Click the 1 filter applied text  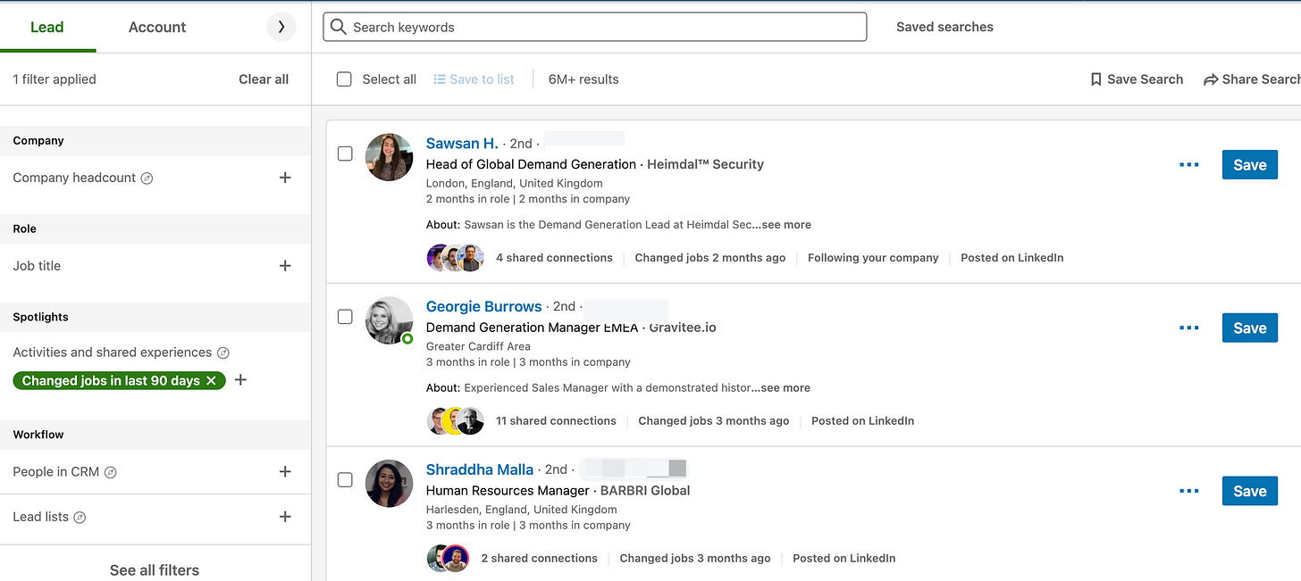[55, 79]
